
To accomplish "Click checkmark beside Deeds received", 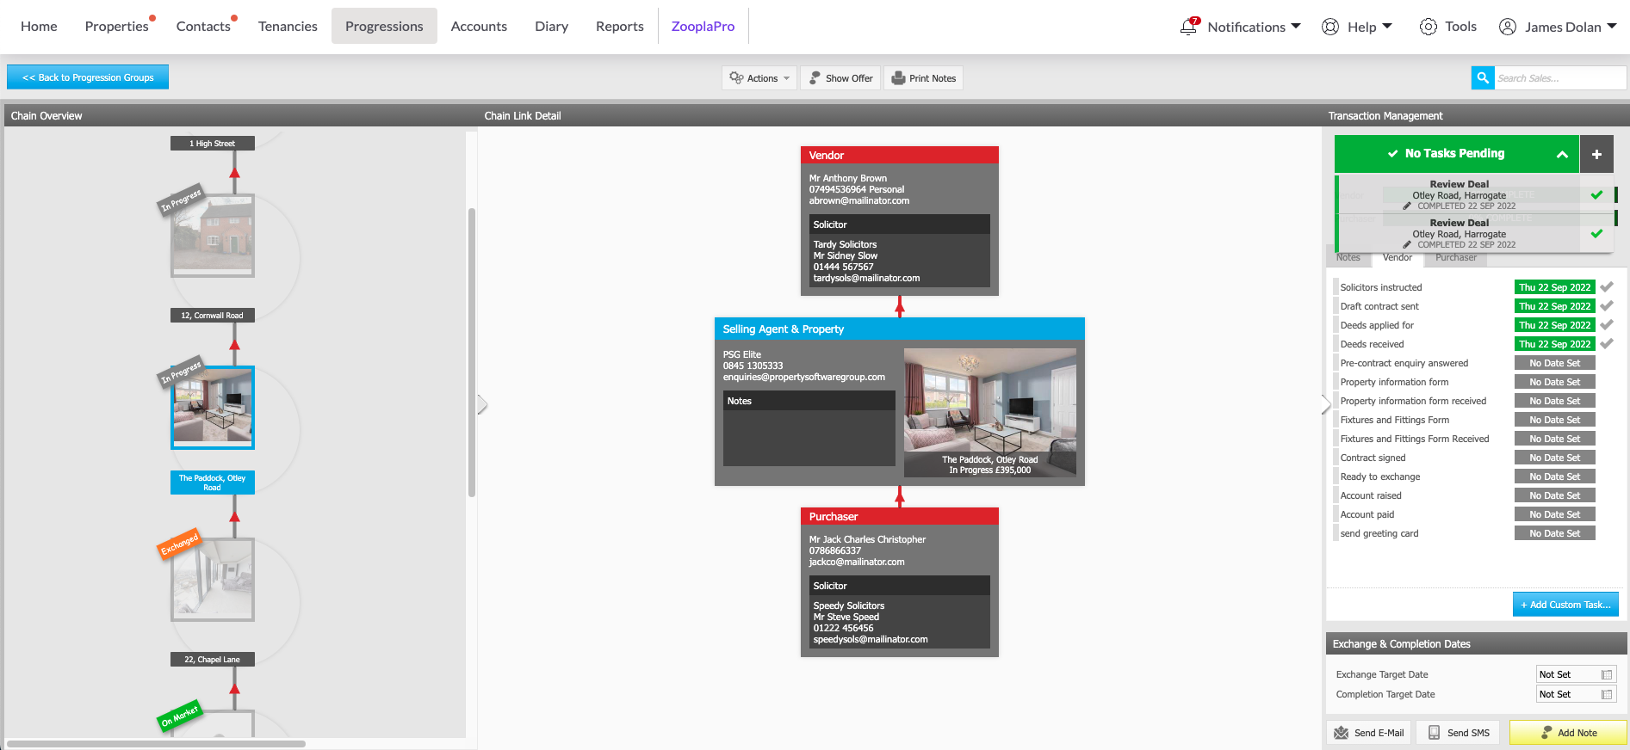I will pyautogui.click(x=1607, y=344).
